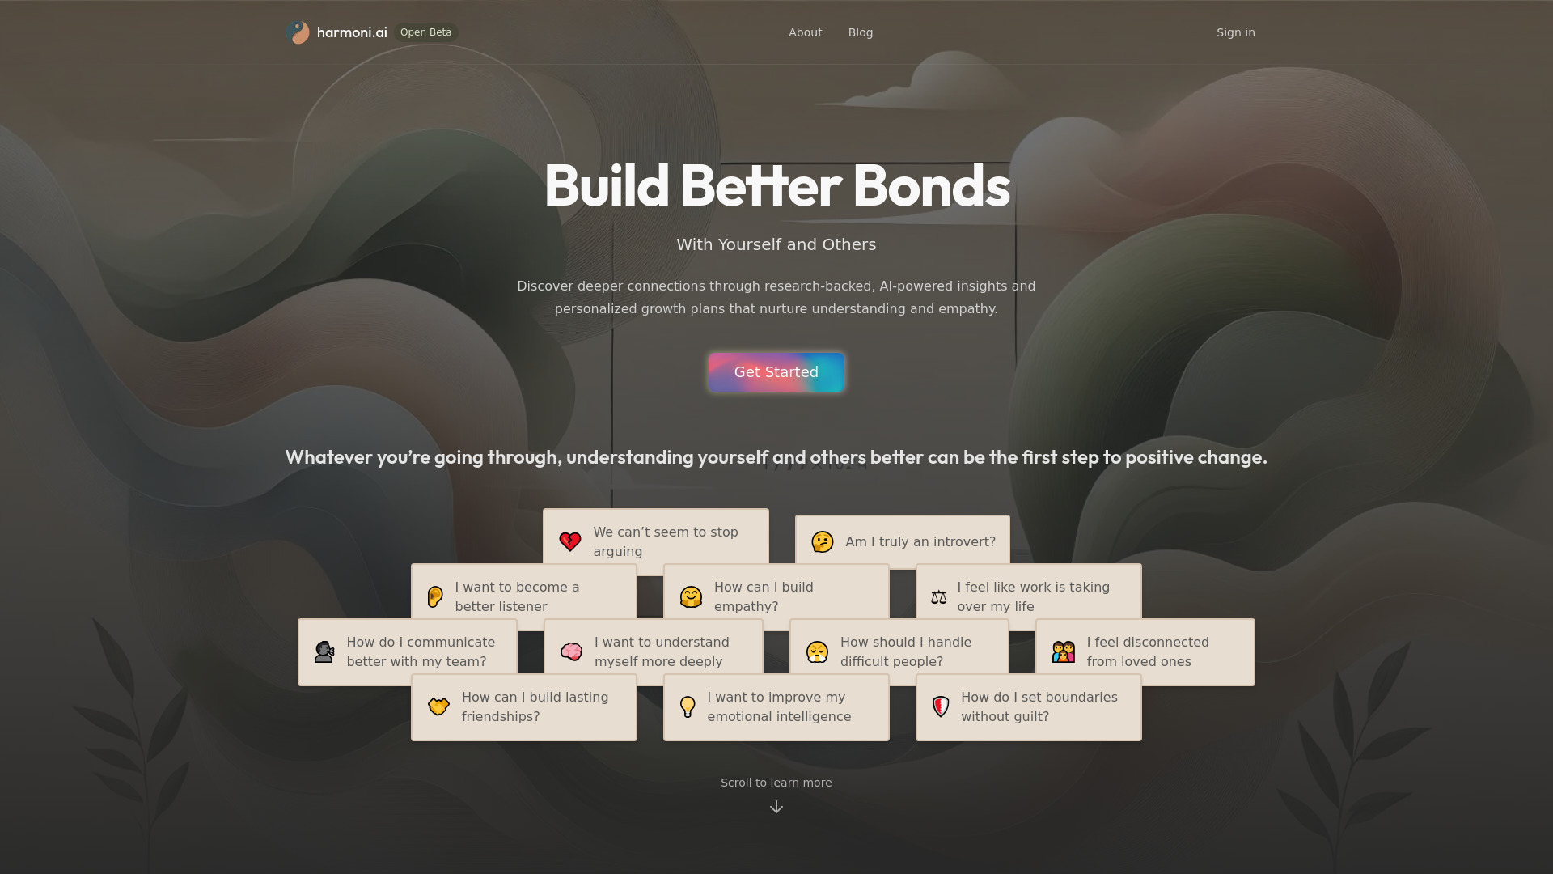Screen dimensions: 1553x874
Task: Click the Get Started button
Action: pos(776,371)
